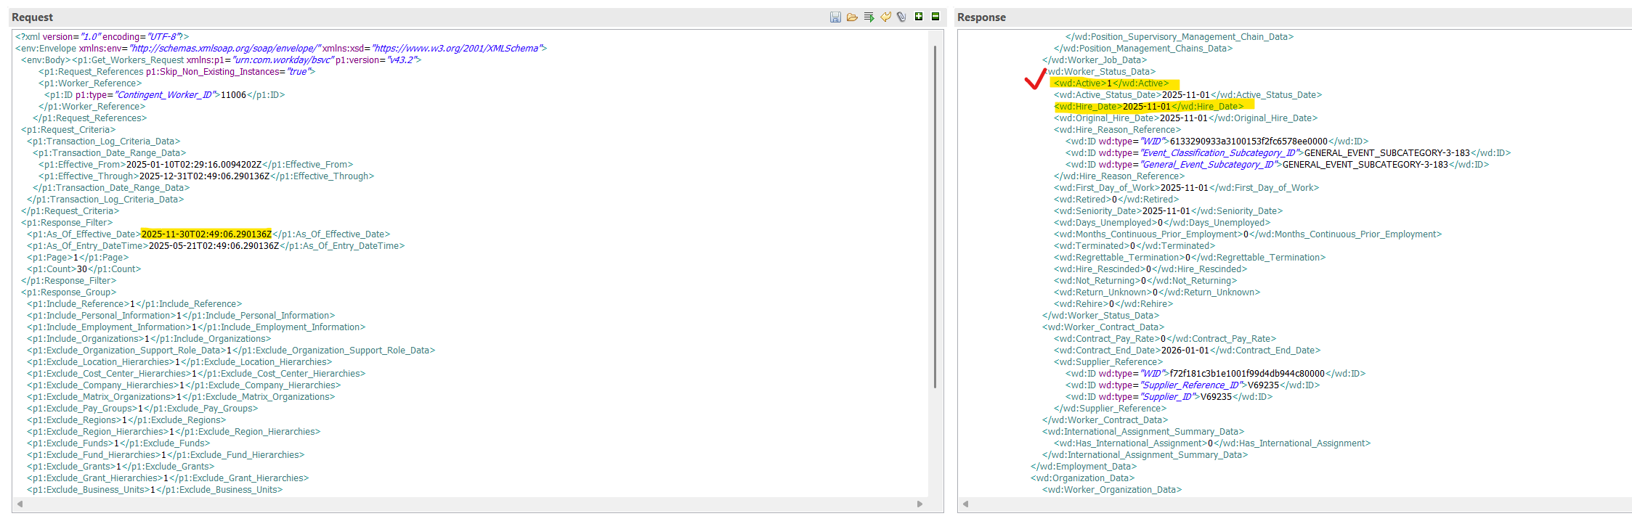The width and height of the screenshot is (1632, 524).
Task: Open a request file via folder icon
Action: coord(852,17)
